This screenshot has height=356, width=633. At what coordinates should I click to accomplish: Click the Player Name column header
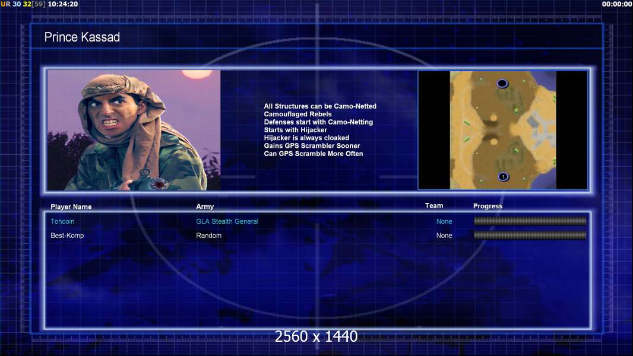[71, 206]
